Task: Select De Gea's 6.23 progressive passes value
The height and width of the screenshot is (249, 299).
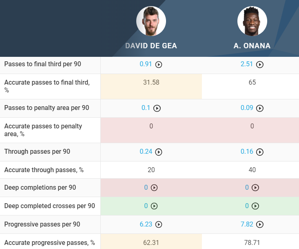Action: pyautogui.click(x=146, y=224)
